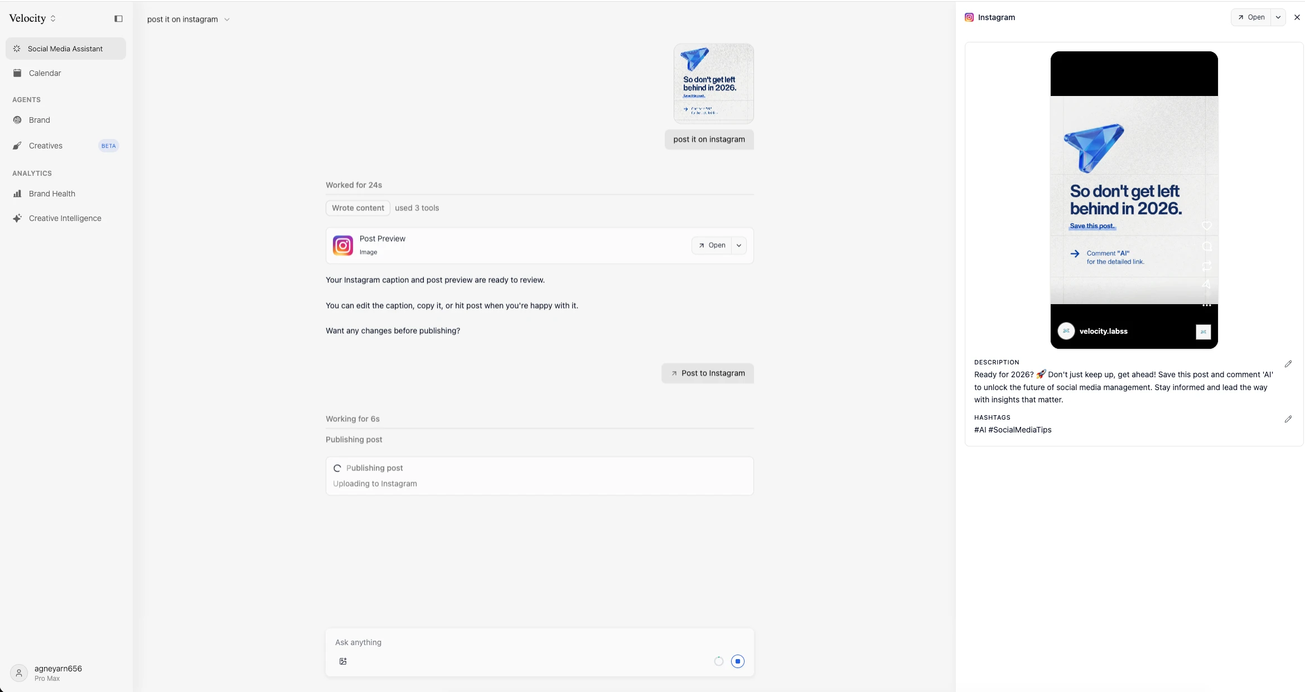Open Creative Intelligence
The height and width of the screenshot is (692, 1305).
[x=66, y=218]
